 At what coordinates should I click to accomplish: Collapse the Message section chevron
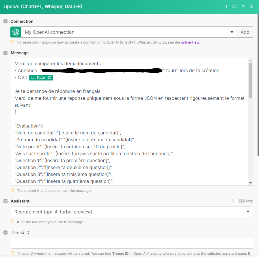tap(5, 53)
